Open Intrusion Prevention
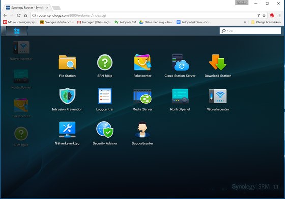The width and height of the screenshot is (285, 199). point(67,100)
